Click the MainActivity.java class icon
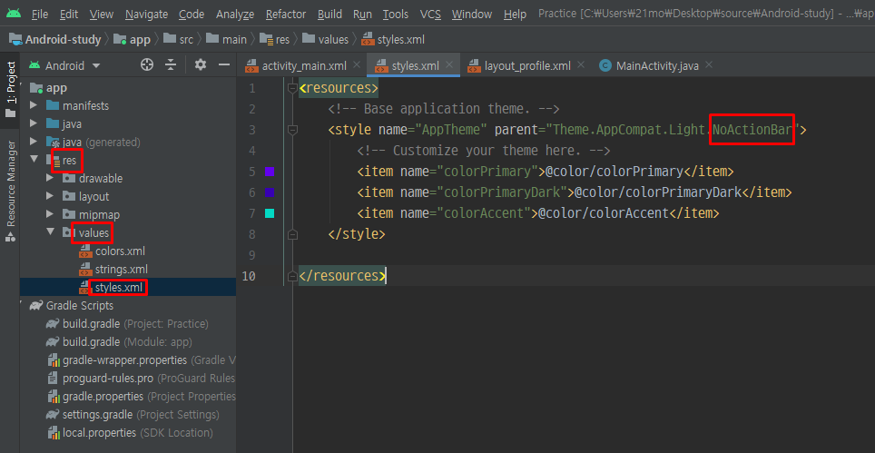The image size is (875, 453). [x=605, y=66]
